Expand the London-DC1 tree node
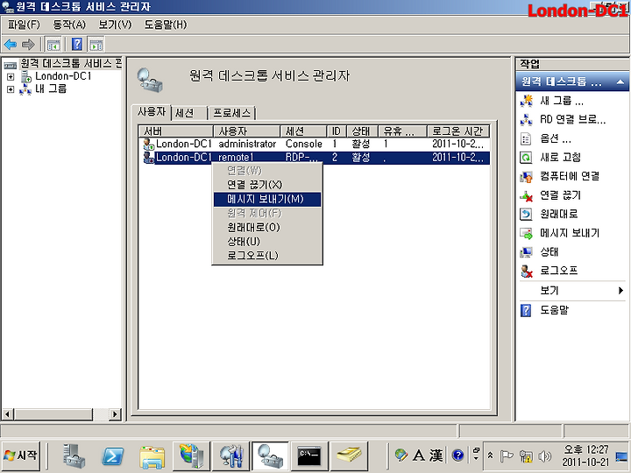The width and height of the screenshot is (631, 473). pyautogui.click(x=11, y=76)
